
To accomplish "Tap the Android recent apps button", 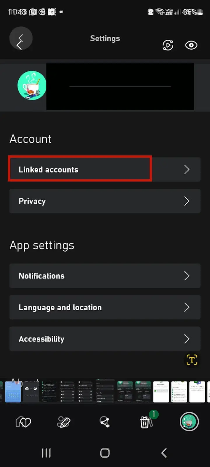I will 46,453.
